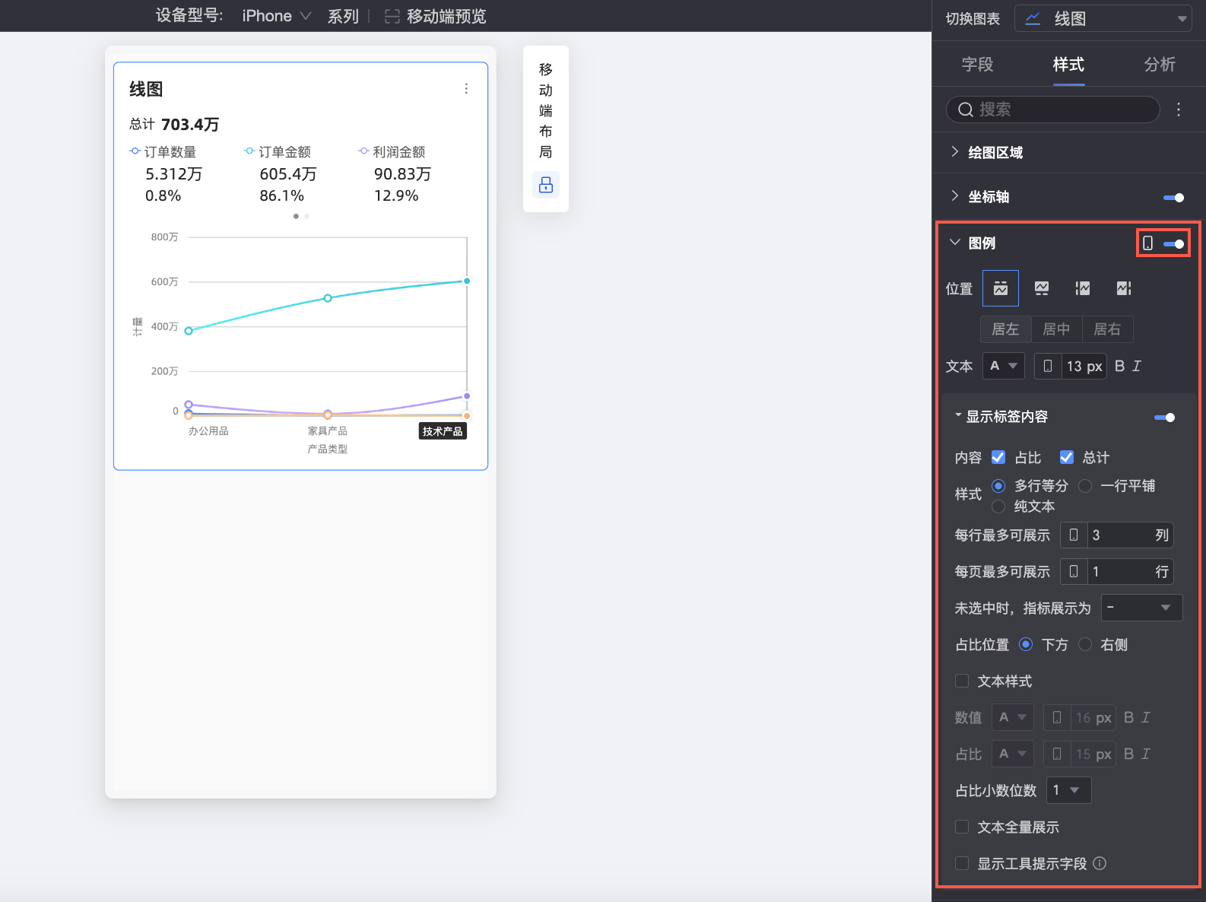Uncheck the 总计 content checkbox
The height and width of the screenshot is (902, 1206).
(x=1067, y=457)
